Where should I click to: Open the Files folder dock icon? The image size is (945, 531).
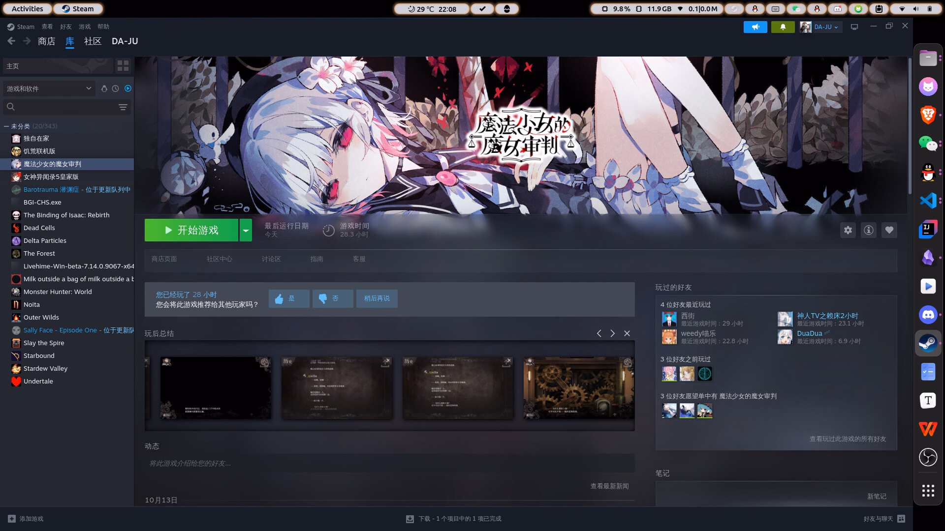(x=928, y=58)
